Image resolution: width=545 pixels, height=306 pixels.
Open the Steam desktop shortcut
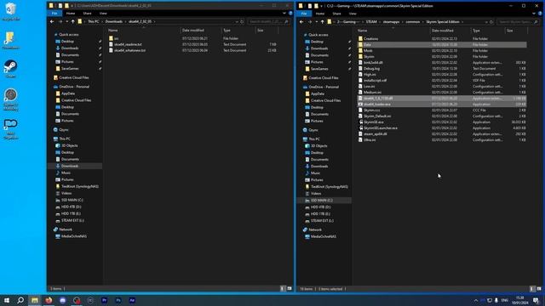10,68
